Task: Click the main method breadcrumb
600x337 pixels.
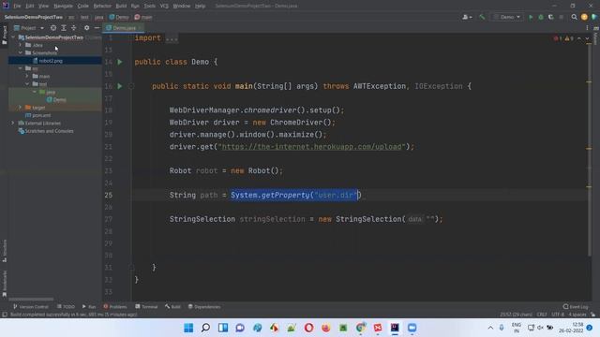Action: click(x=143, y=17)
